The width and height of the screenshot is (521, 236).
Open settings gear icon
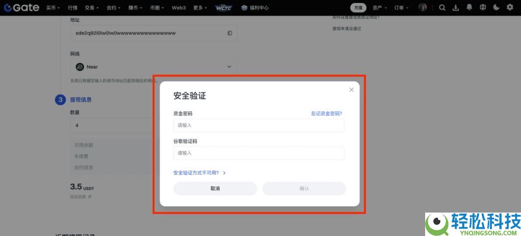[510, 7]
